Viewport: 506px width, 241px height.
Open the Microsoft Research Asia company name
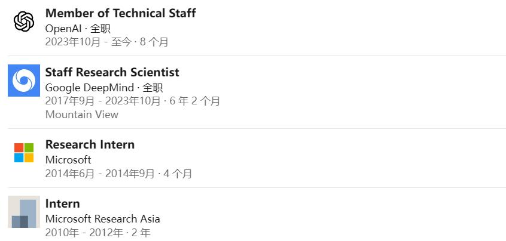(103, 219)
